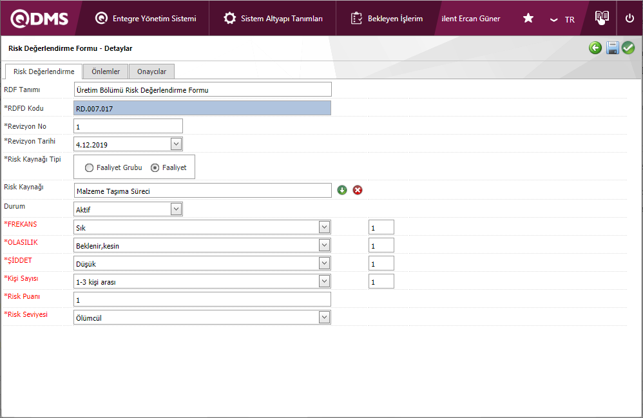Open the Onaycılar tab

[151, 71]
